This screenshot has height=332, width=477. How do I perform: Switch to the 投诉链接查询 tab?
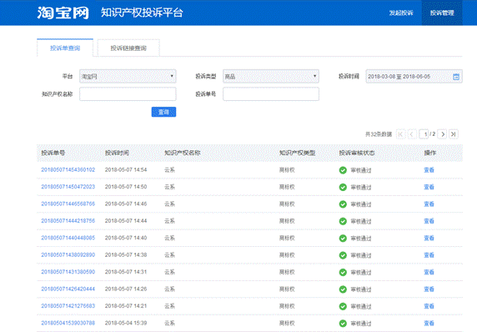(x=128, y=48)
